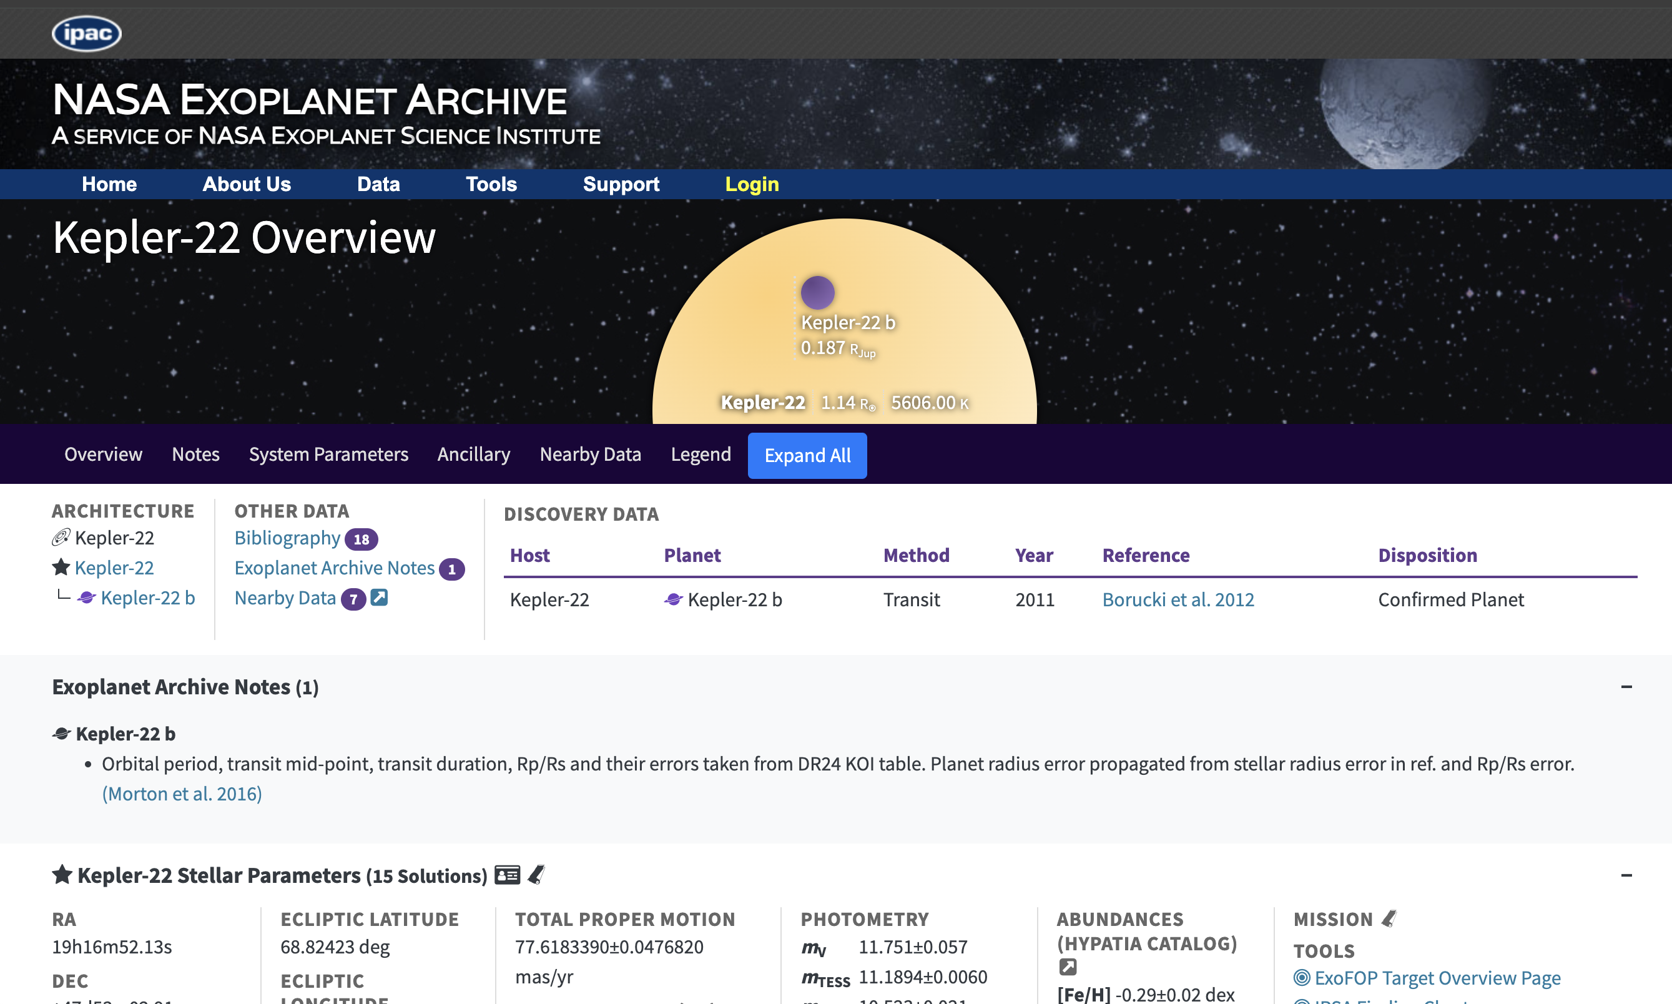Screen dimensions: 1672x1004
Task: Open the Nearby Data external link icon
Action: [x=380, y=598]
